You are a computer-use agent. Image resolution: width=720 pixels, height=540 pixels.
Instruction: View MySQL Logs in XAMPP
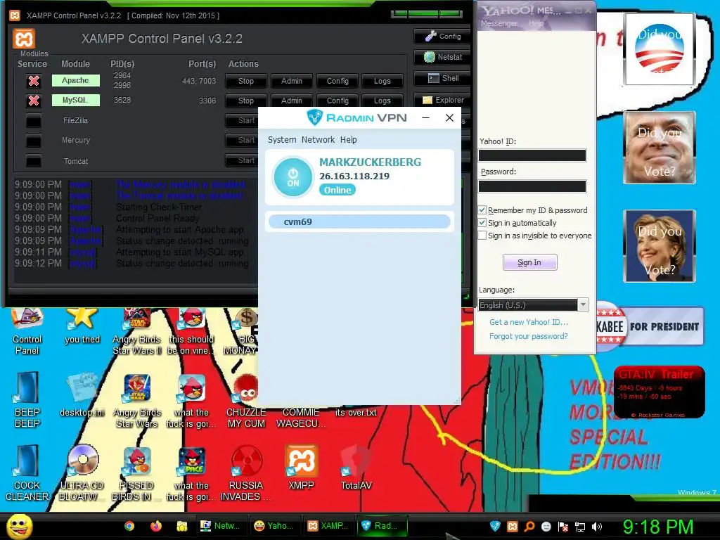382,101
